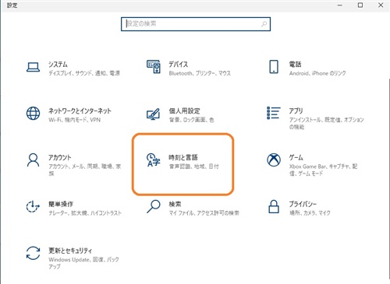Open the アカウント person icon
The height and width of the screenshot is (284, 390).
(x=33, y=160)
